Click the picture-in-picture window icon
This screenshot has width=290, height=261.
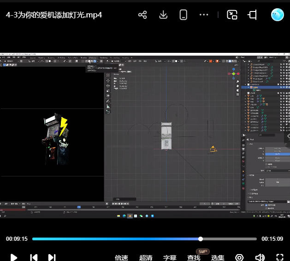tap(232, 15)
